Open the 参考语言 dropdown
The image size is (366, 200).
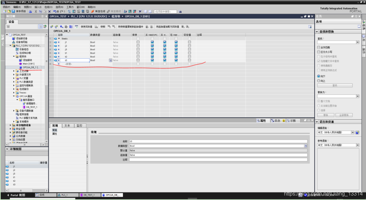tap(358, 145)
